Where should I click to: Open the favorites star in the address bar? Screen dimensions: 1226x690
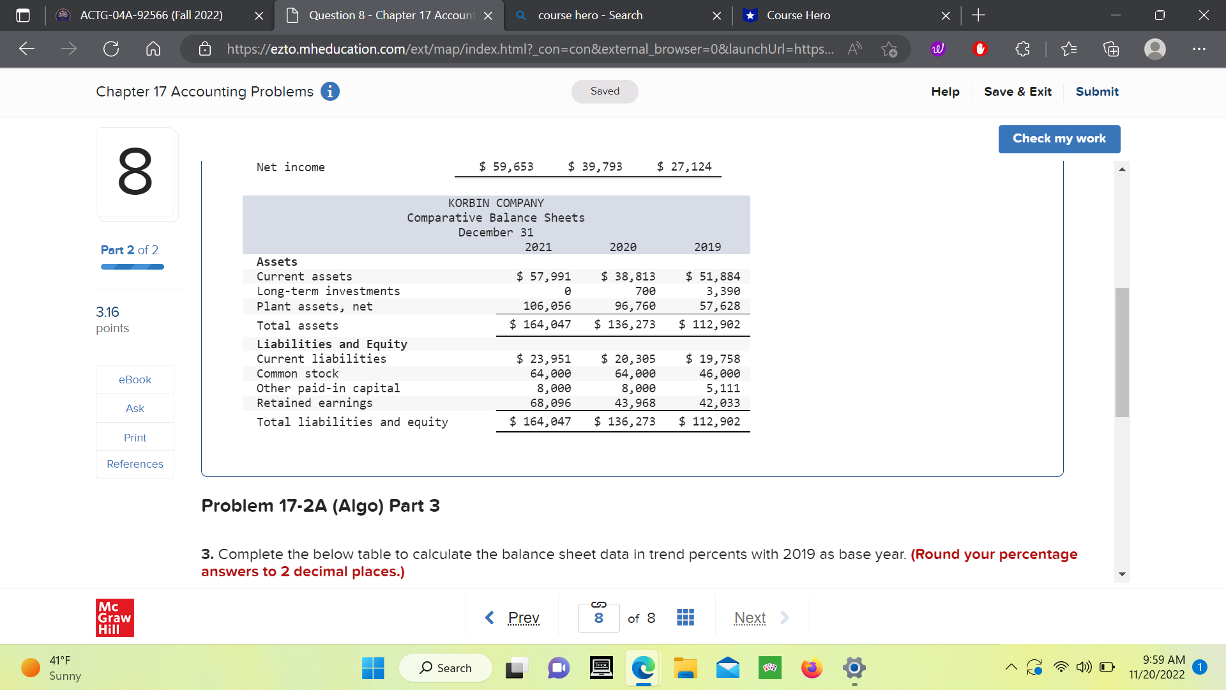(889, 49)
